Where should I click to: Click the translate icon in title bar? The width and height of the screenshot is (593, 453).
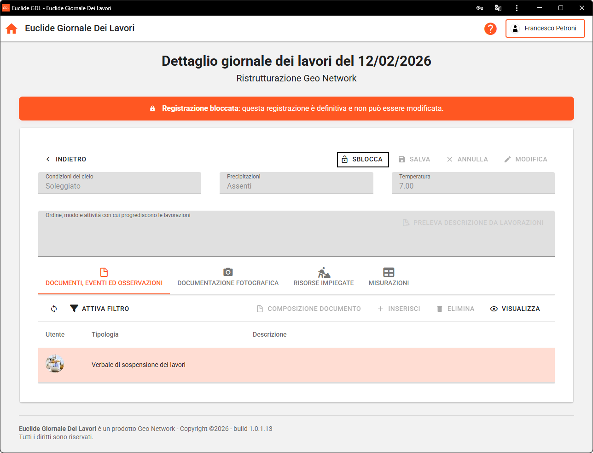coord(498,8)
